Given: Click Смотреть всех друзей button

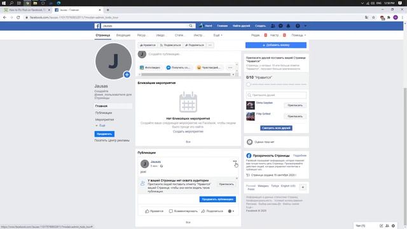Looking at the screenshot, I should point(276,128).
